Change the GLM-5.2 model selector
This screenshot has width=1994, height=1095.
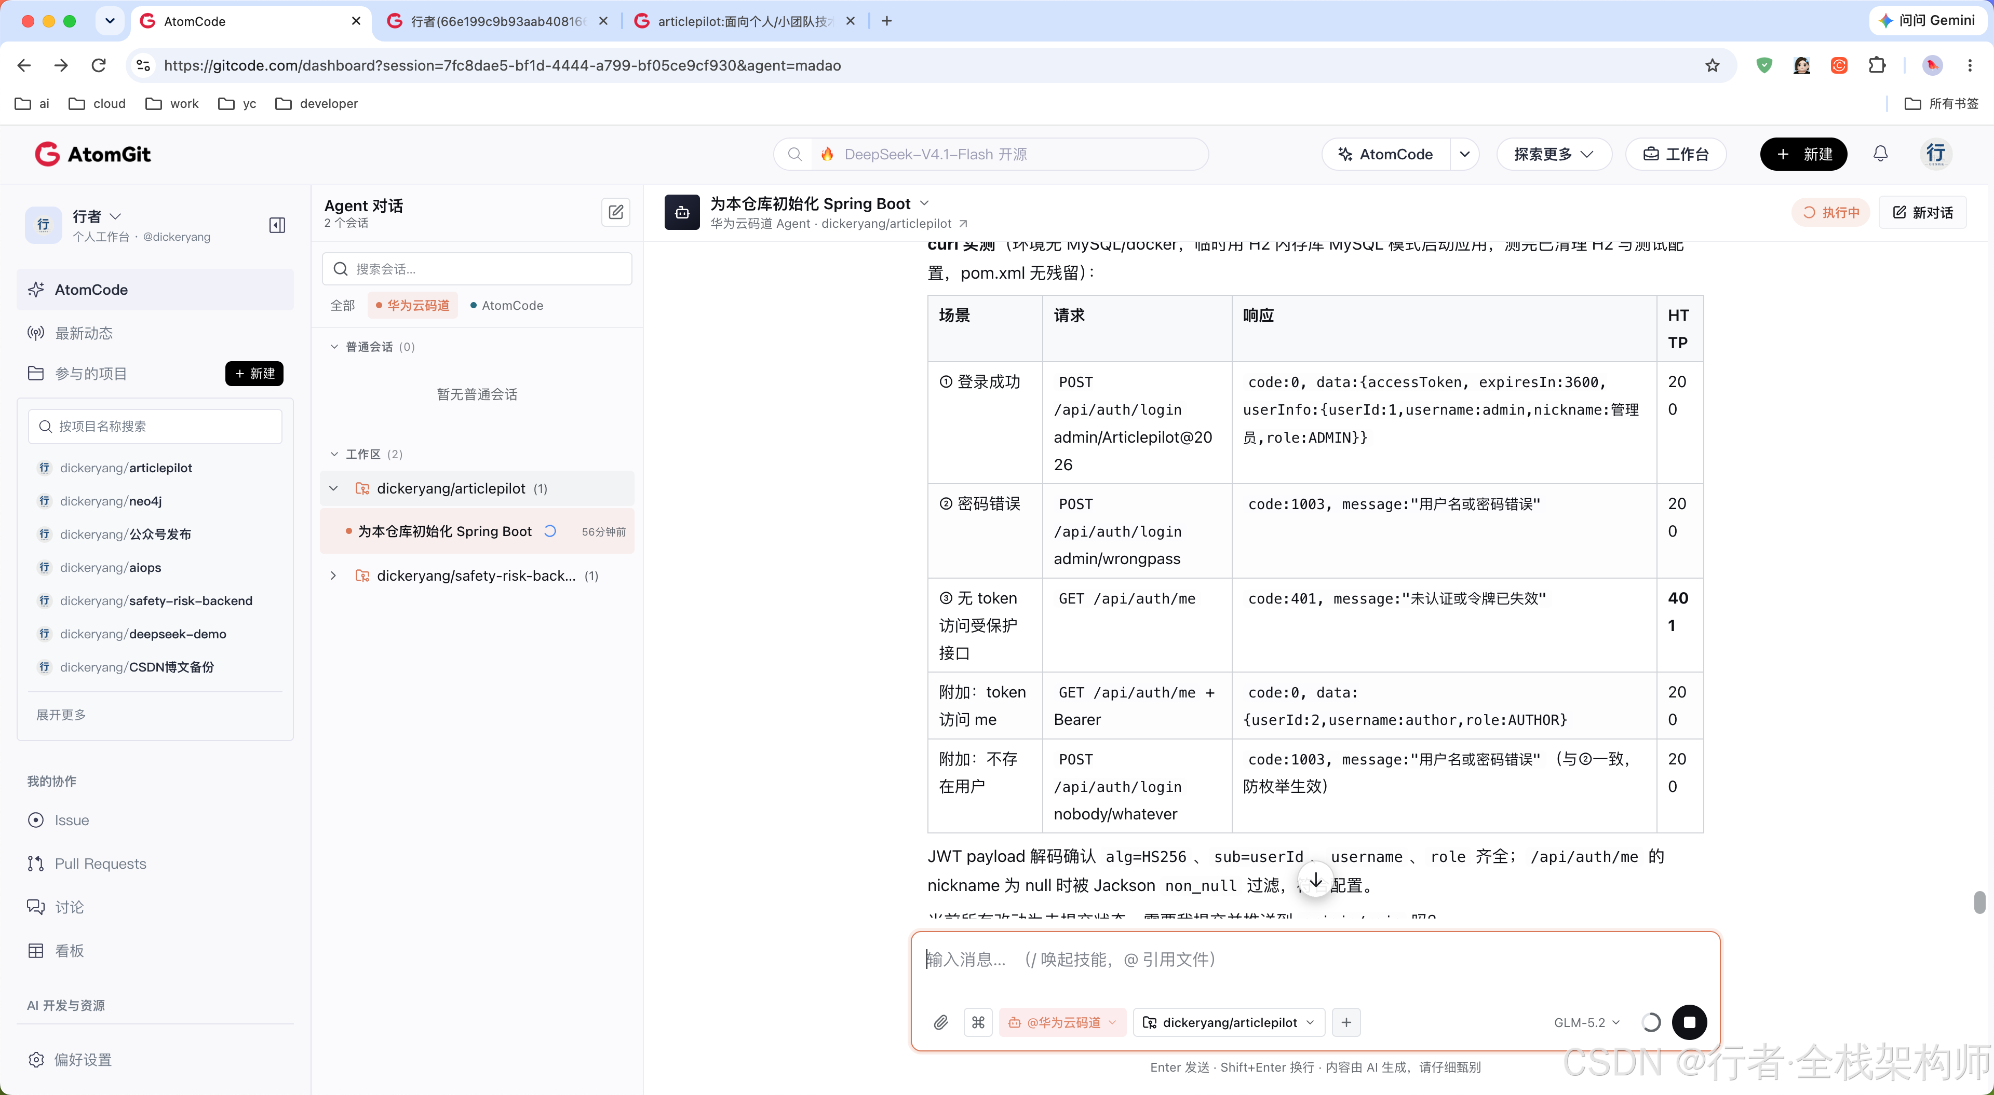tap(1586, 1022)
